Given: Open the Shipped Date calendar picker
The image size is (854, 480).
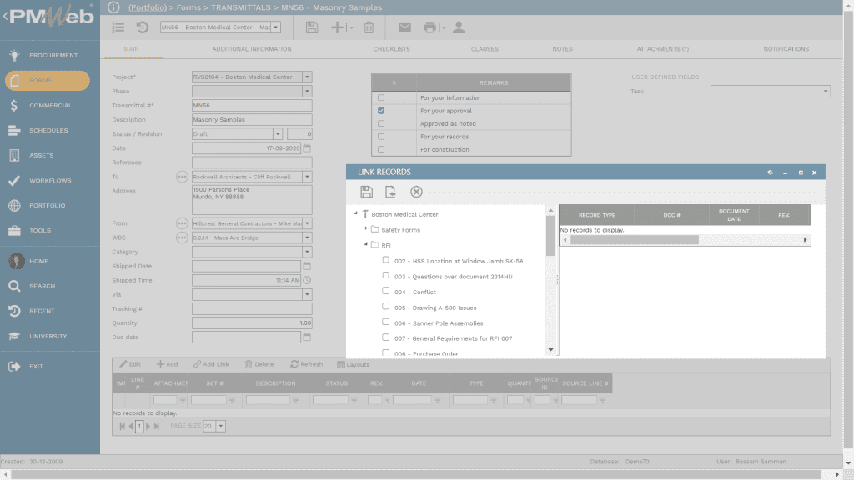Looking at the screenshot, I should pyautogui.click(x=307, y=266).
